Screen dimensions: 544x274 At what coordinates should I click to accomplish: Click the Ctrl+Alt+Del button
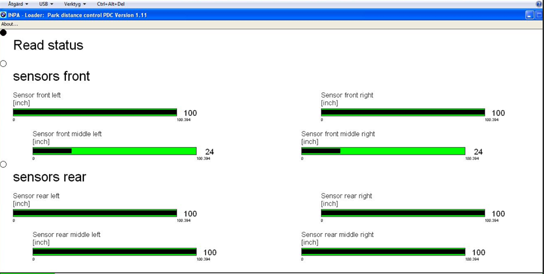coord(111,4)
